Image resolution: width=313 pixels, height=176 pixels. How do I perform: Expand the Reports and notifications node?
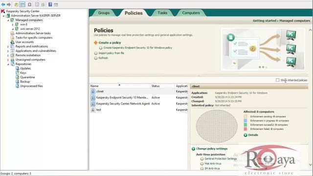pos(8,46)
